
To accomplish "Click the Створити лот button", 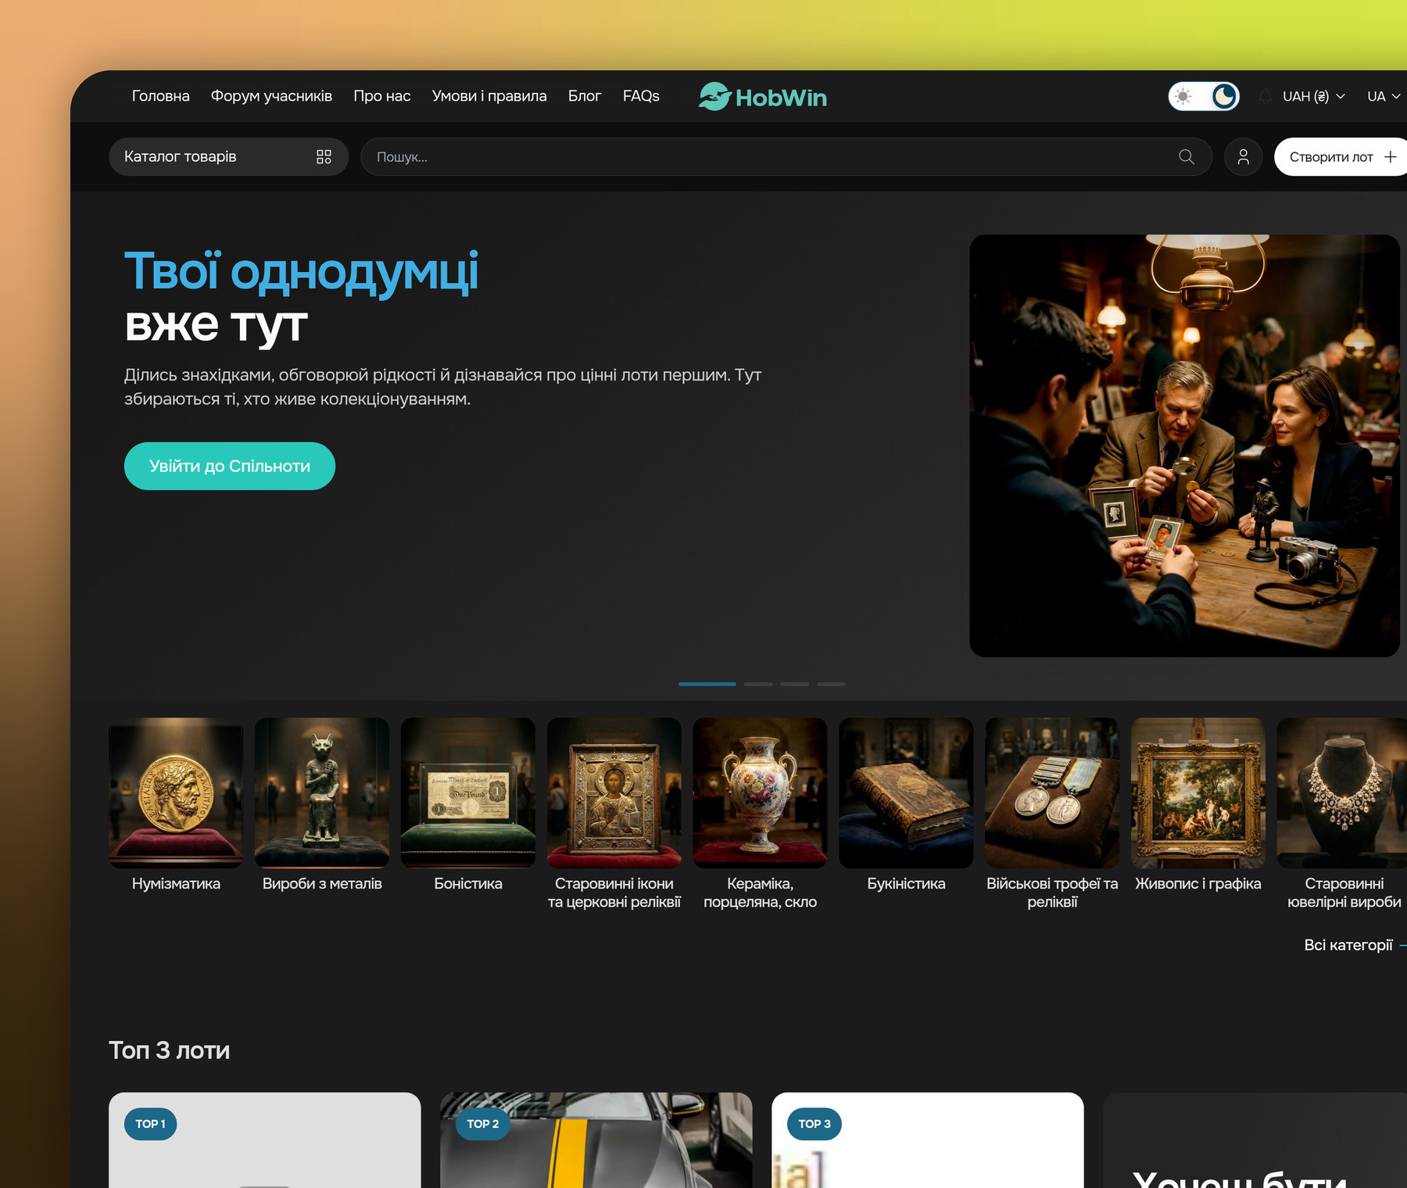I will tap(1340, 157).
